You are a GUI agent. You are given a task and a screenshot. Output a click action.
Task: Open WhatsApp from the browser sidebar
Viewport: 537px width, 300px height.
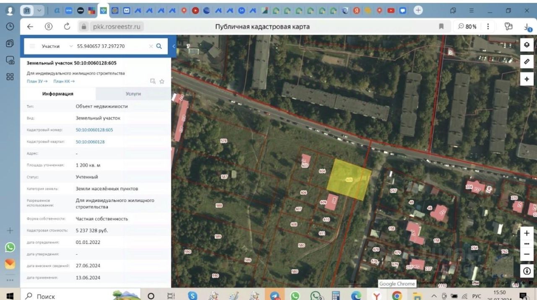[x=10, y=247]
